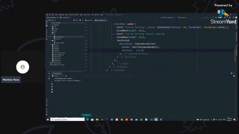
Task: Select main.dart in the project tree
Action: (57, 39)
